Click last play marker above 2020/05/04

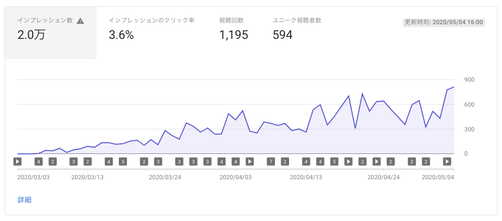click(x=447, y=161)
